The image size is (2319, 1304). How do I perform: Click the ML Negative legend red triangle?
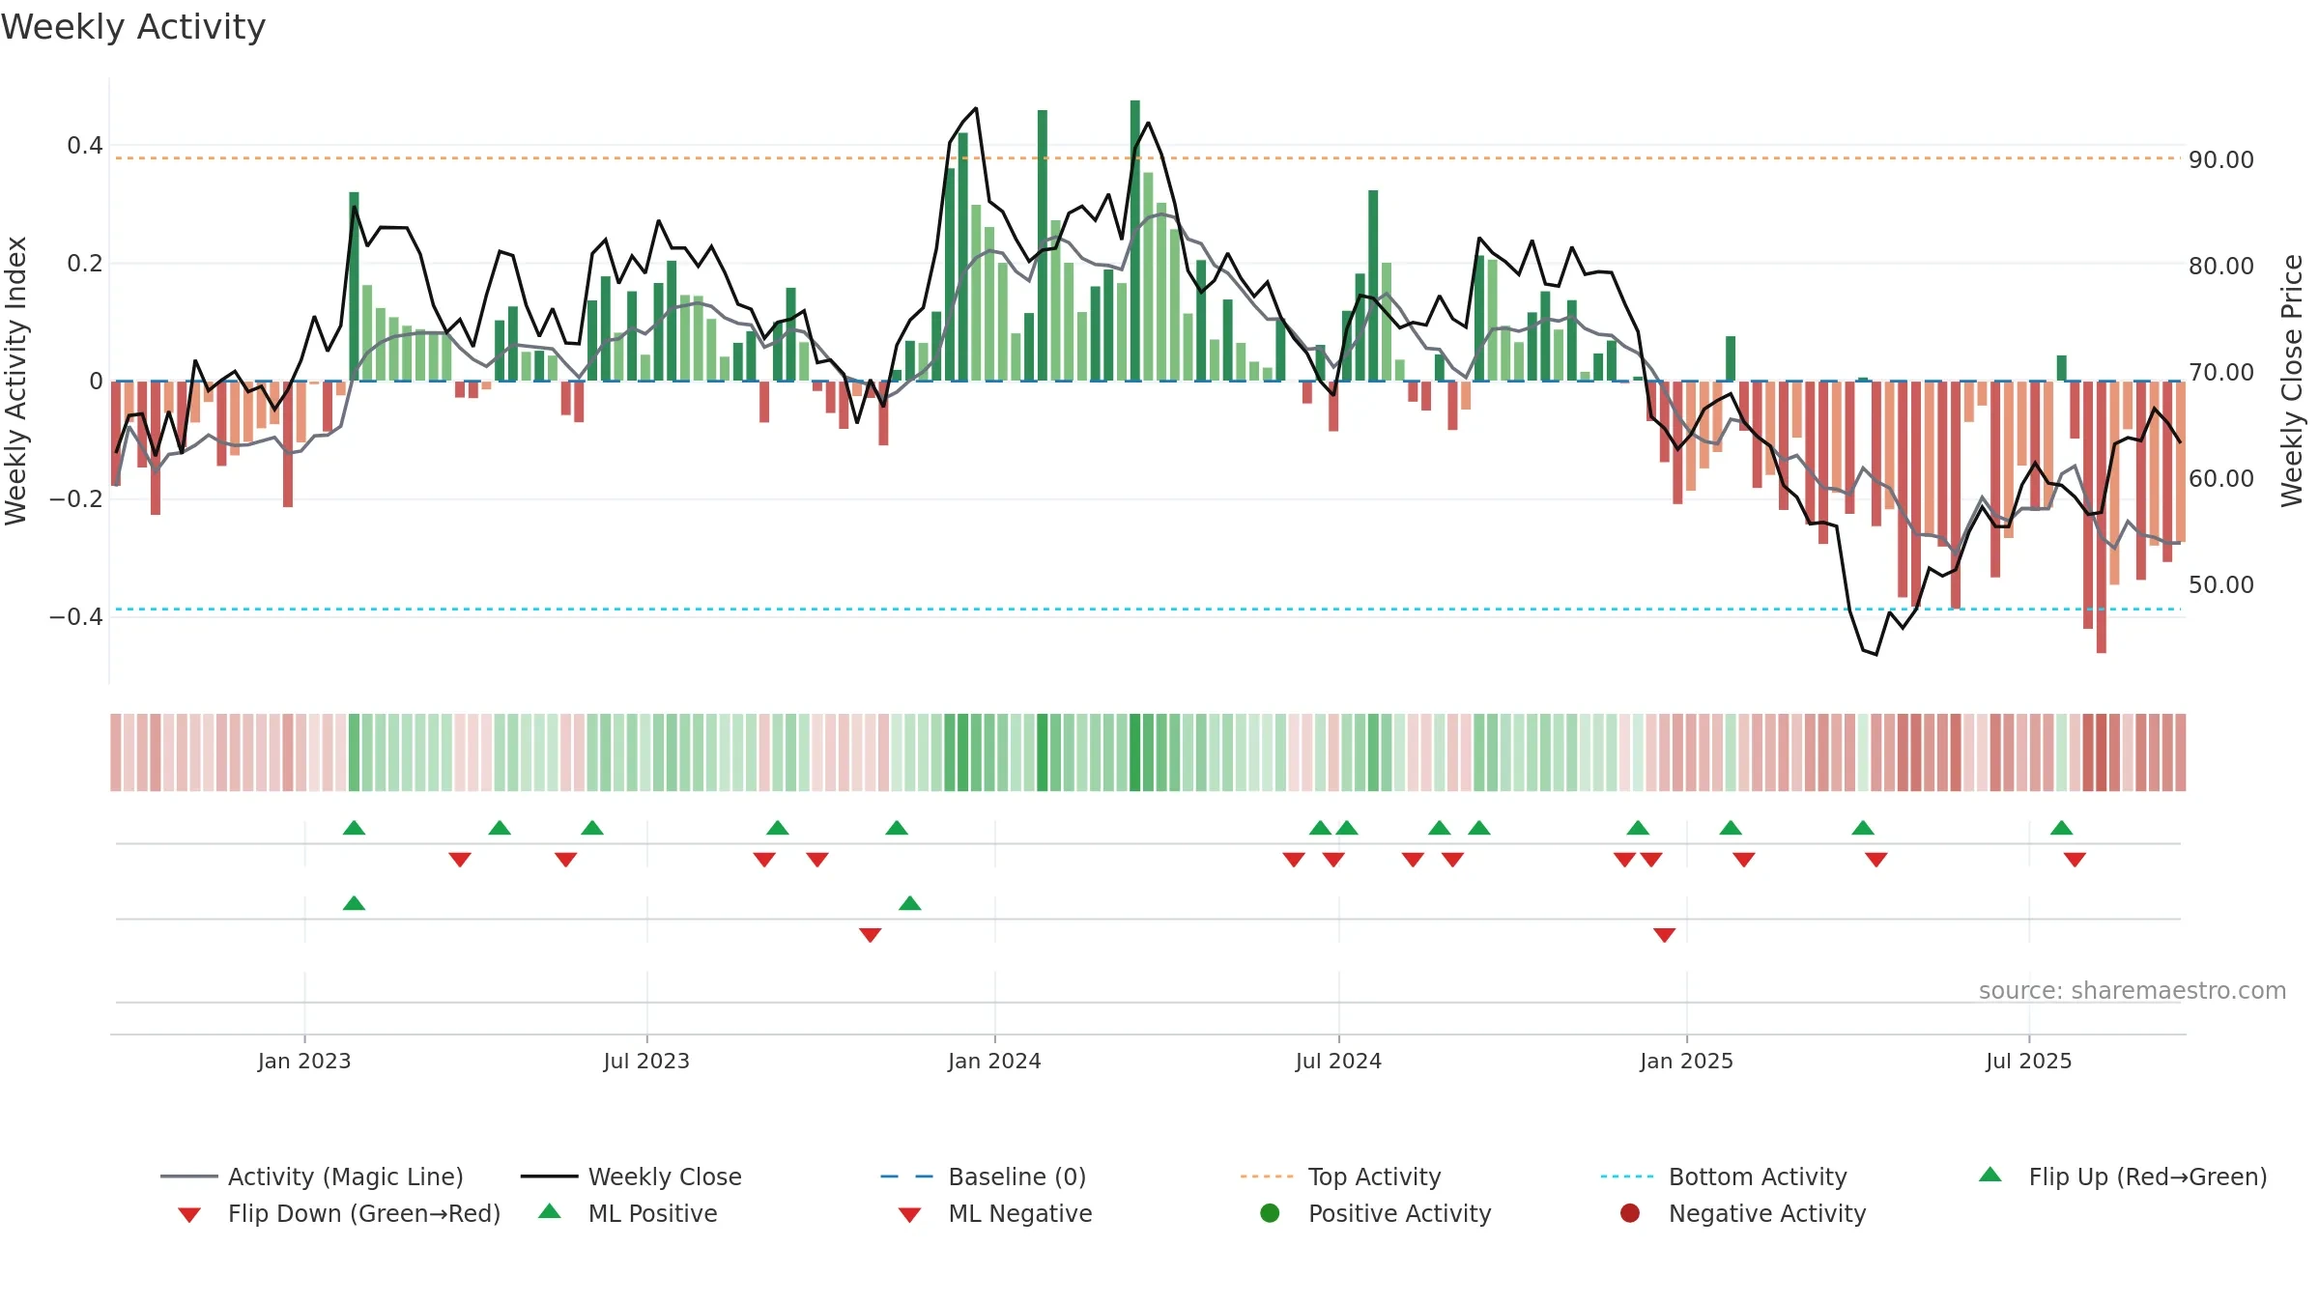coord(909,1215)
